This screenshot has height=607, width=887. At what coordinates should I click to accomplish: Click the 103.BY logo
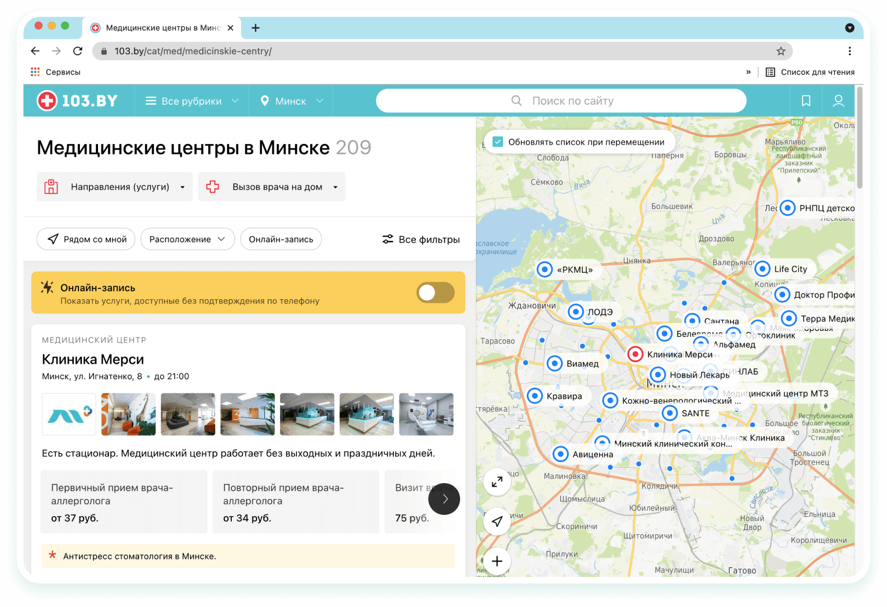click(x=77, y=101)
